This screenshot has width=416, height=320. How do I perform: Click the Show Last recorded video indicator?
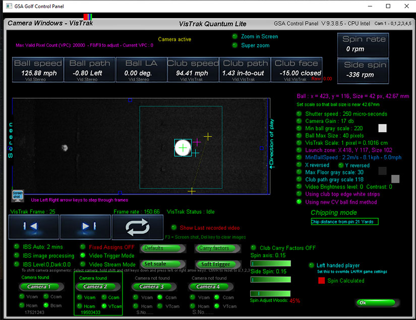pyautogui.click(x=174, y=228)
